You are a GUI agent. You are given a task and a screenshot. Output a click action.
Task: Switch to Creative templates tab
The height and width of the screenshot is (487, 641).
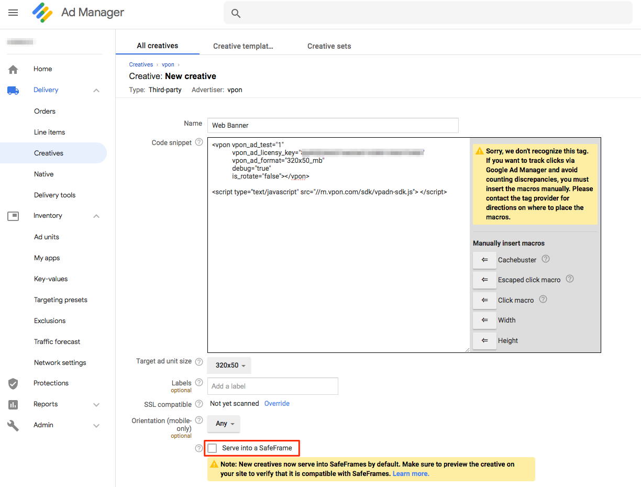click(243, 46)
